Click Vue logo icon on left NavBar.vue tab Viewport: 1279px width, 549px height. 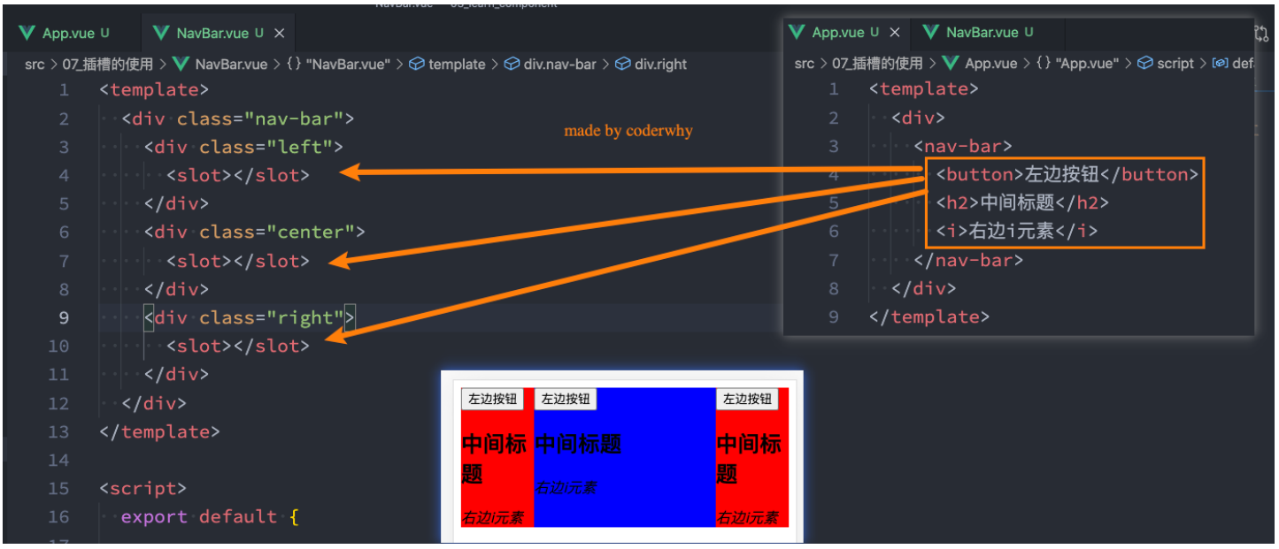[x=161, y=34]
